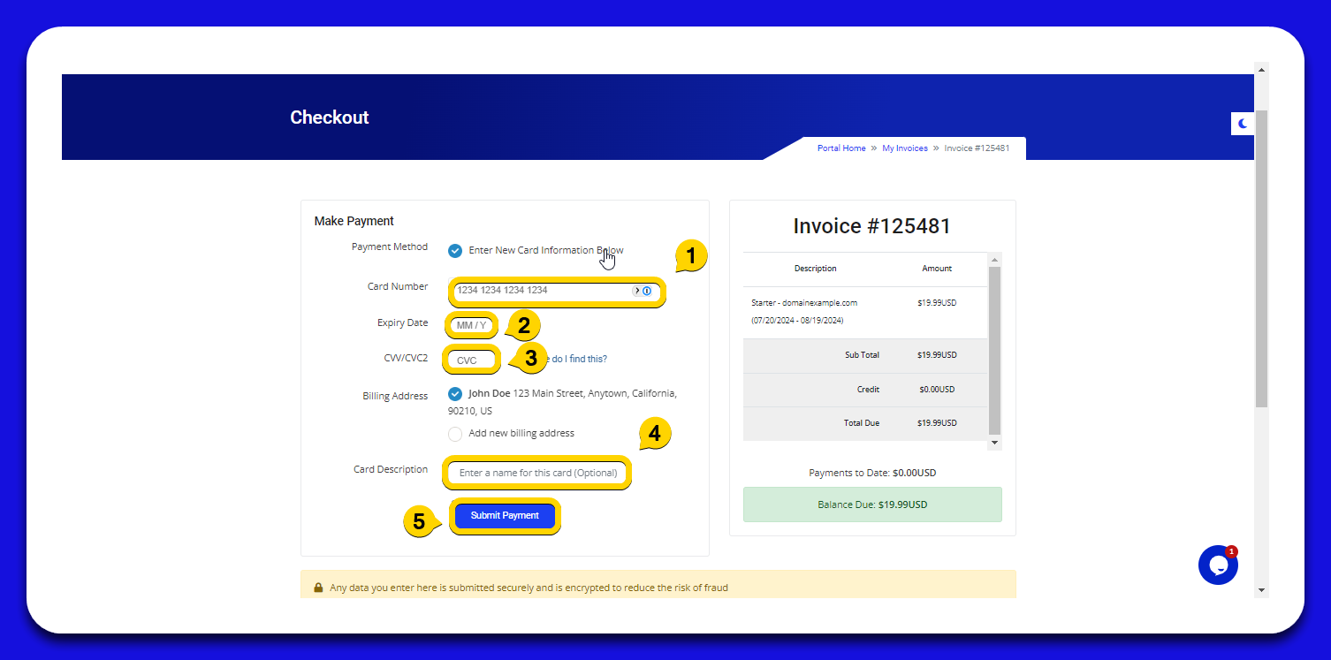Image resolution: width=1331 pixels, height=660 pixels.
Task: Toggle dark mode with the moon icon
Action: tap(1243, 124)
